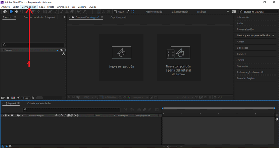Select the rectangle Shape tool

(x=45, y=11)
